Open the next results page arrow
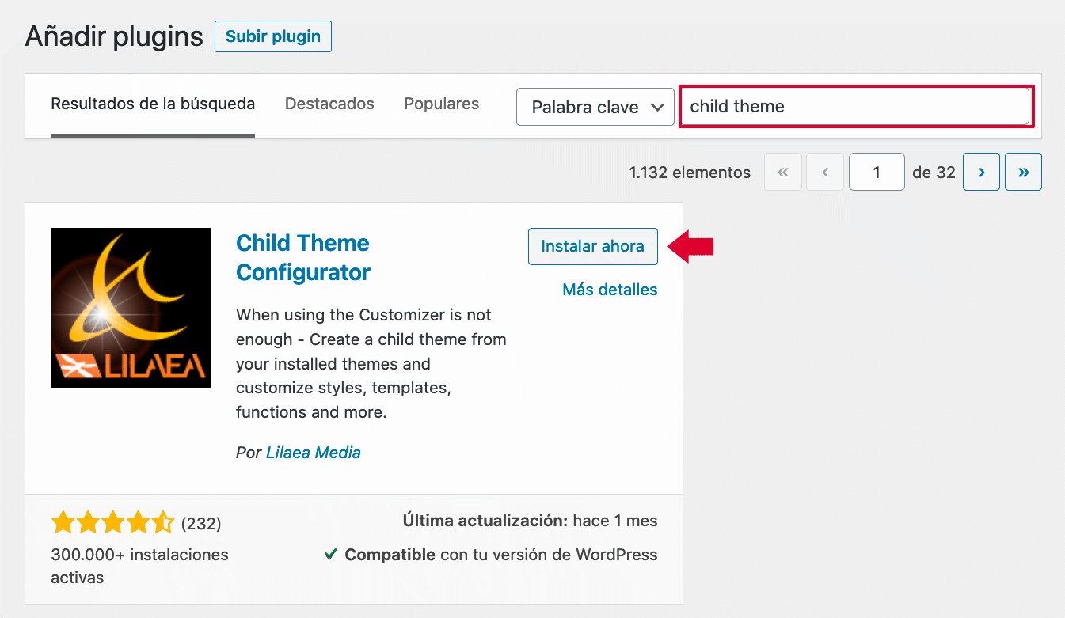 click(x=981, y=172)
